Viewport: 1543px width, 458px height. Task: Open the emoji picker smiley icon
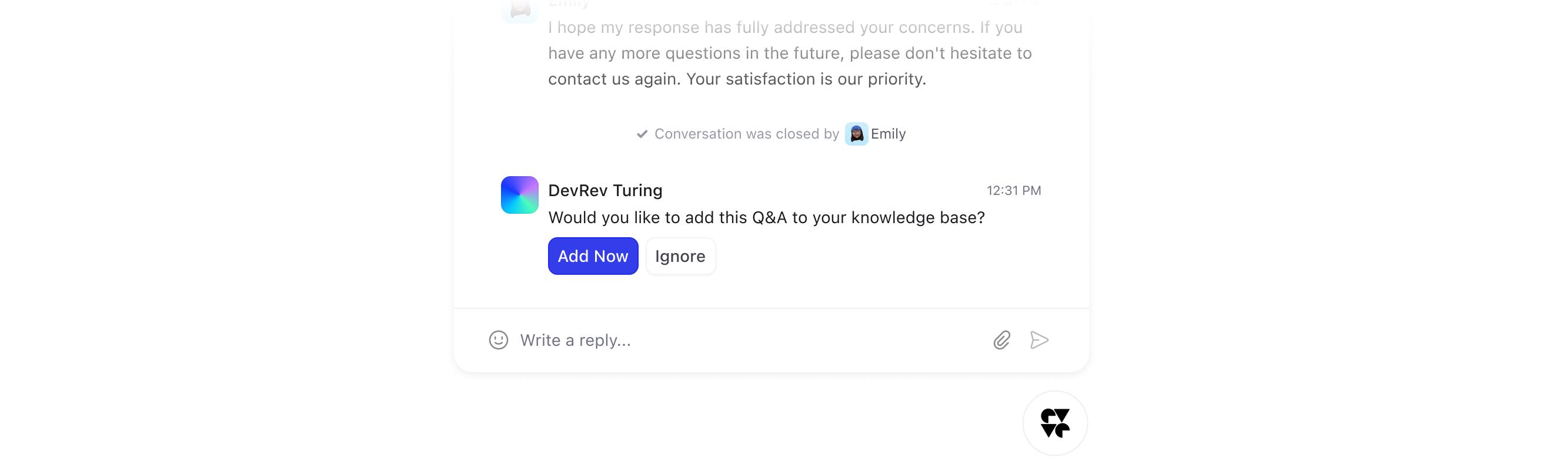tap(499, 340)
